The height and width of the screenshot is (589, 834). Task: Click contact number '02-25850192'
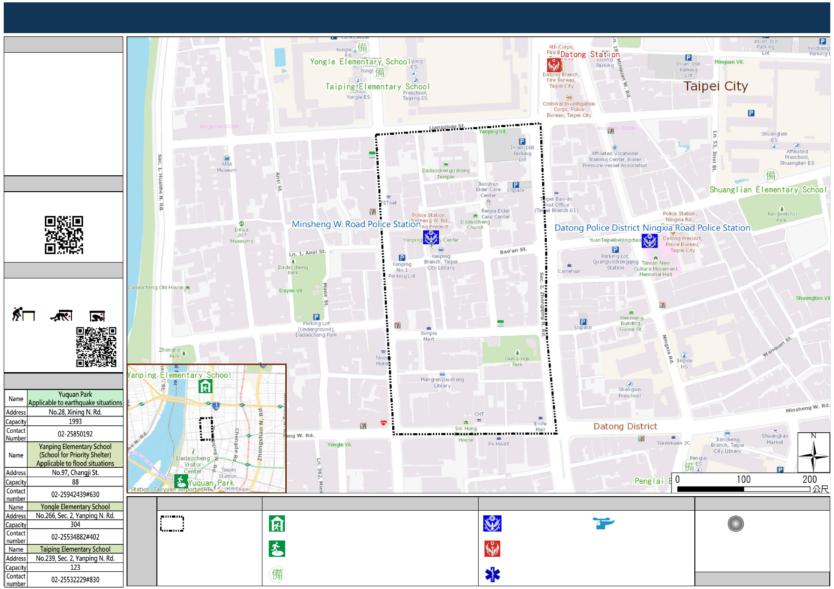75,434
